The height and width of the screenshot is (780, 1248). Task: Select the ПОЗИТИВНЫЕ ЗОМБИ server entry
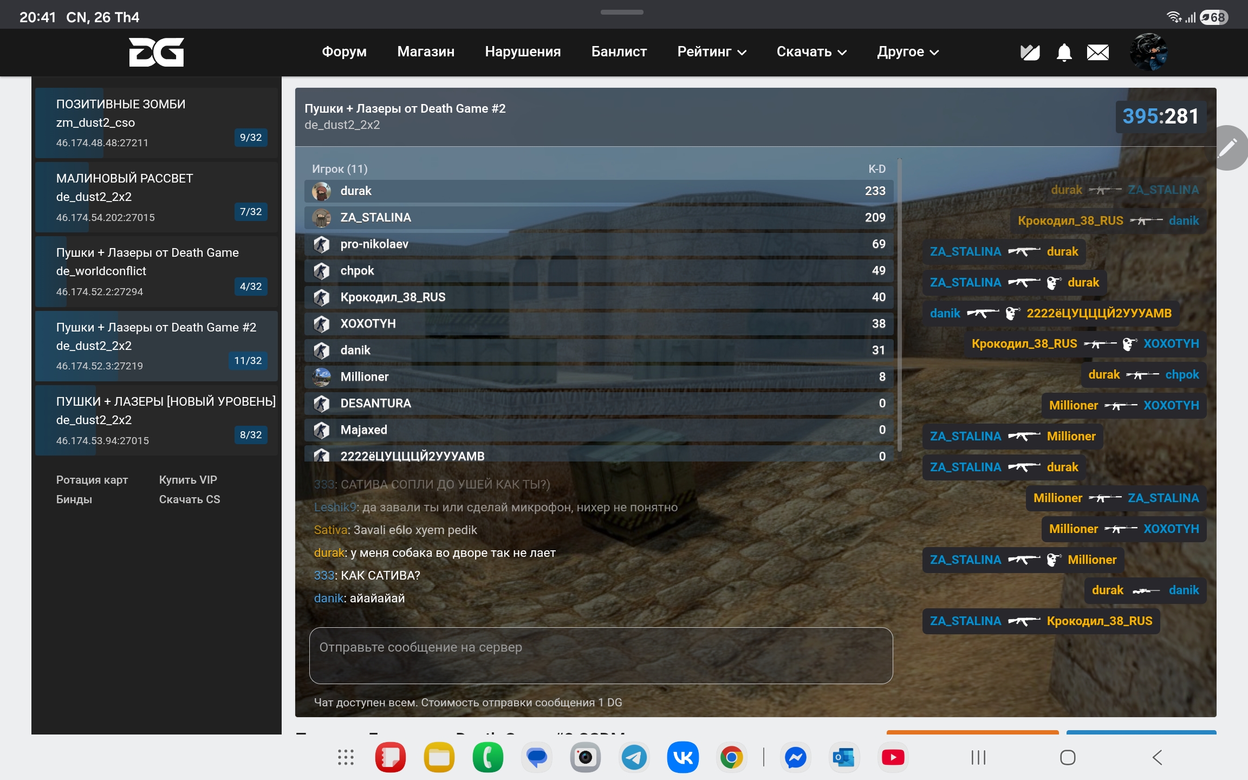pos(156,123)
